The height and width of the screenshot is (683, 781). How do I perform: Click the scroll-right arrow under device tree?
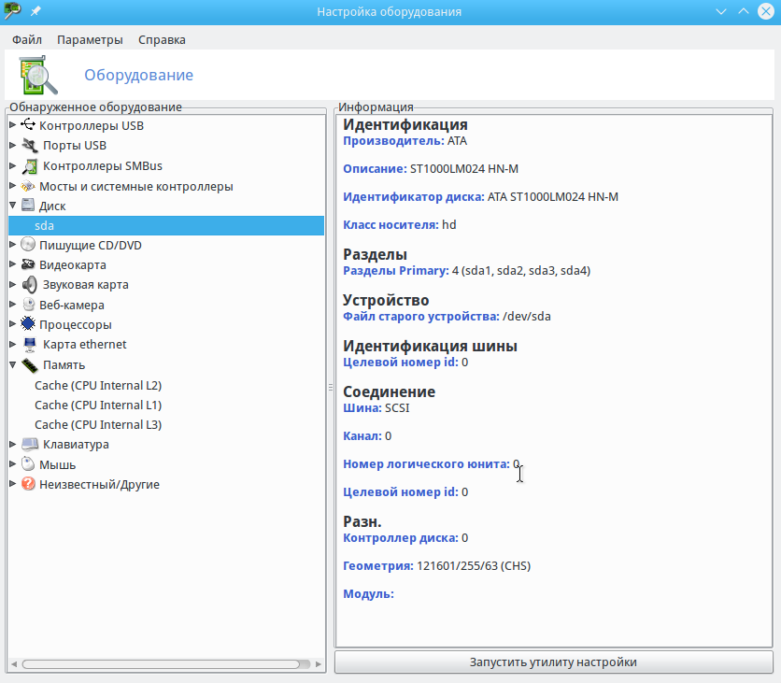tap(319, 664)
